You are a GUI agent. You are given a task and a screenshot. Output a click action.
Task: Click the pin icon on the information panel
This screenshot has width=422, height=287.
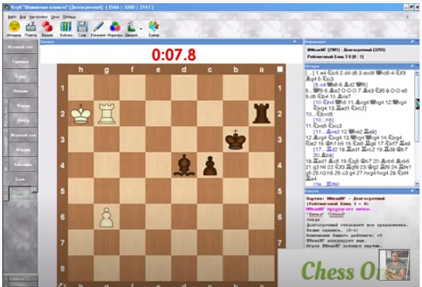pyautogui.click(x=412, y=42)
